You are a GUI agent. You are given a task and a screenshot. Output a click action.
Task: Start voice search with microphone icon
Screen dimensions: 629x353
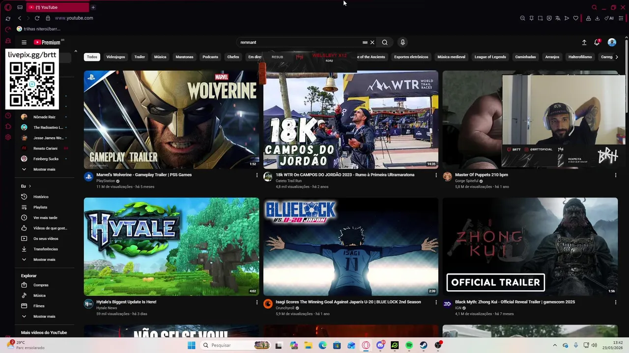click(x=402, y=43)
